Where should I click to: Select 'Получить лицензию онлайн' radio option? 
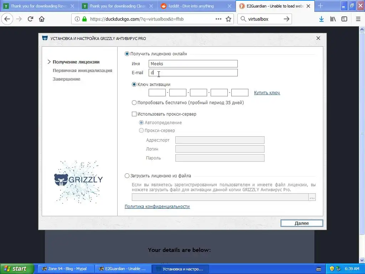point(127,54)
